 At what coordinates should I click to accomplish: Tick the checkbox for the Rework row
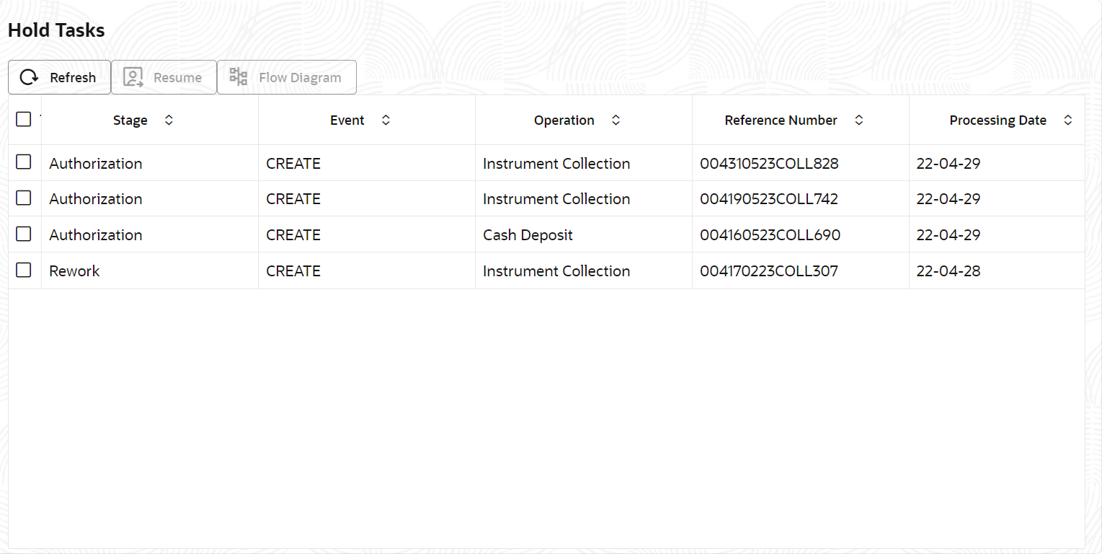point(24,270)
